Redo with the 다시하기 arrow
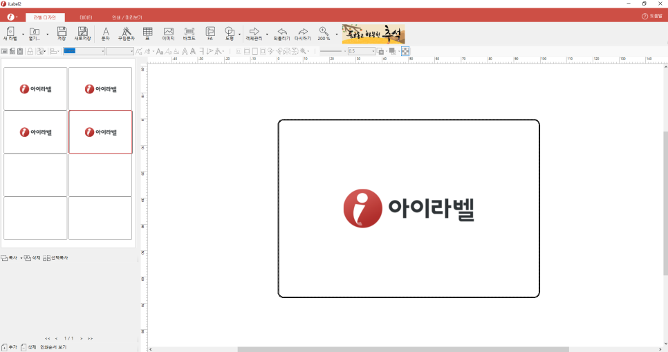Viewport: 668px width, 352px height. pos(302,33)
